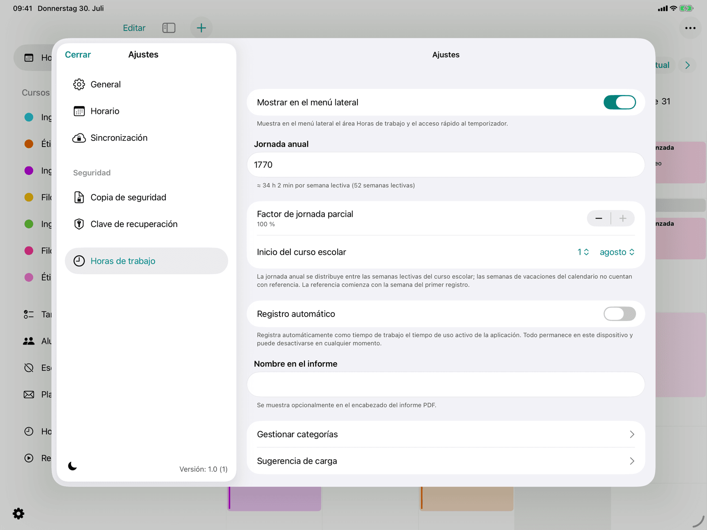Image resolution: width=707 pixels, height=530 pixels.
Task: Click the orange course color dot
Action: point(29,144)
